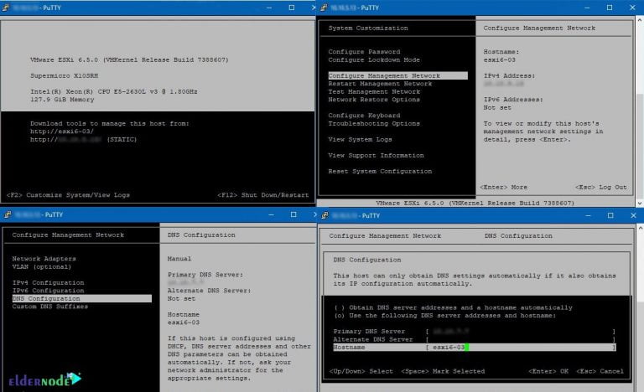The image size is (644, 392).
Task: Click '127.9 GiB Memory' text
Action: point(62,100)
